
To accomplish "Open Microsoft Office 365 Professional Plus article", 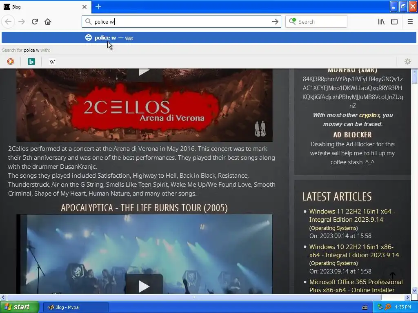I will click(x=356, y=286).
